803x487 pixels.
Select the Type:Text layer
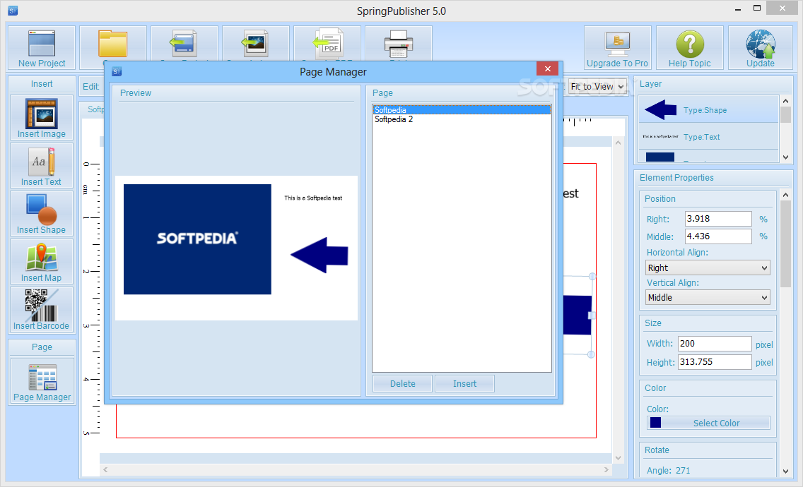tap(709, 137)
